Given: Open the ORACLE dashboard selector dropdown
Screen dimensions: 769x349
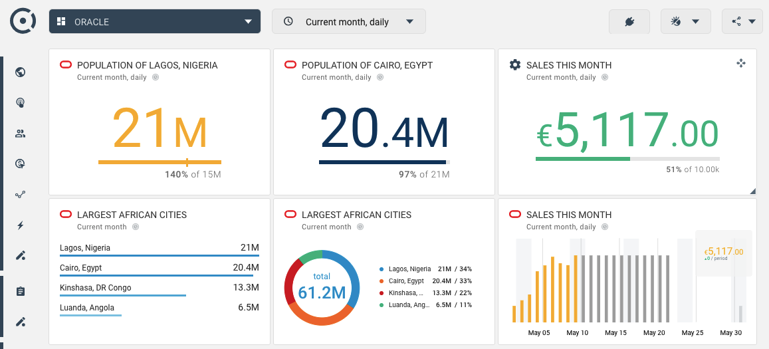Looking at the screenshot, I should (x=154, y=21).
